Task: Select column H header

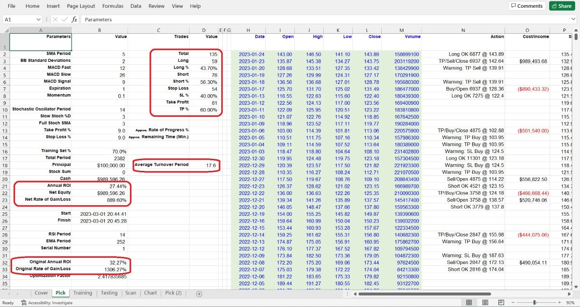Action: click(x=248, y=30)
